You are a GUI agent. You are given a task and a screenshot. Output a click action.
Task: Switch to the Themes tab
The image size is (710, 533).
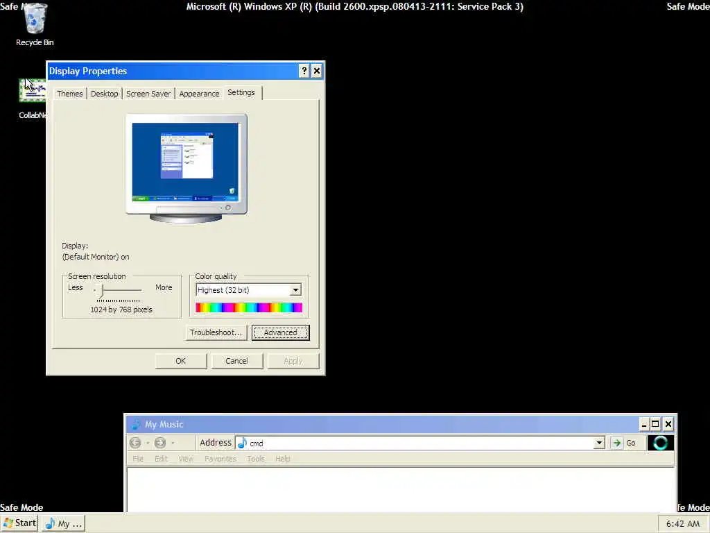click(x=70, y=94)
